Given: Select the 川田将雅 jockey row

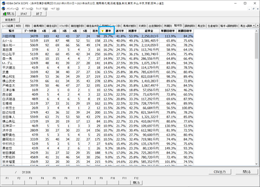Looking at the screenshot, I should [x=98, y=36].
